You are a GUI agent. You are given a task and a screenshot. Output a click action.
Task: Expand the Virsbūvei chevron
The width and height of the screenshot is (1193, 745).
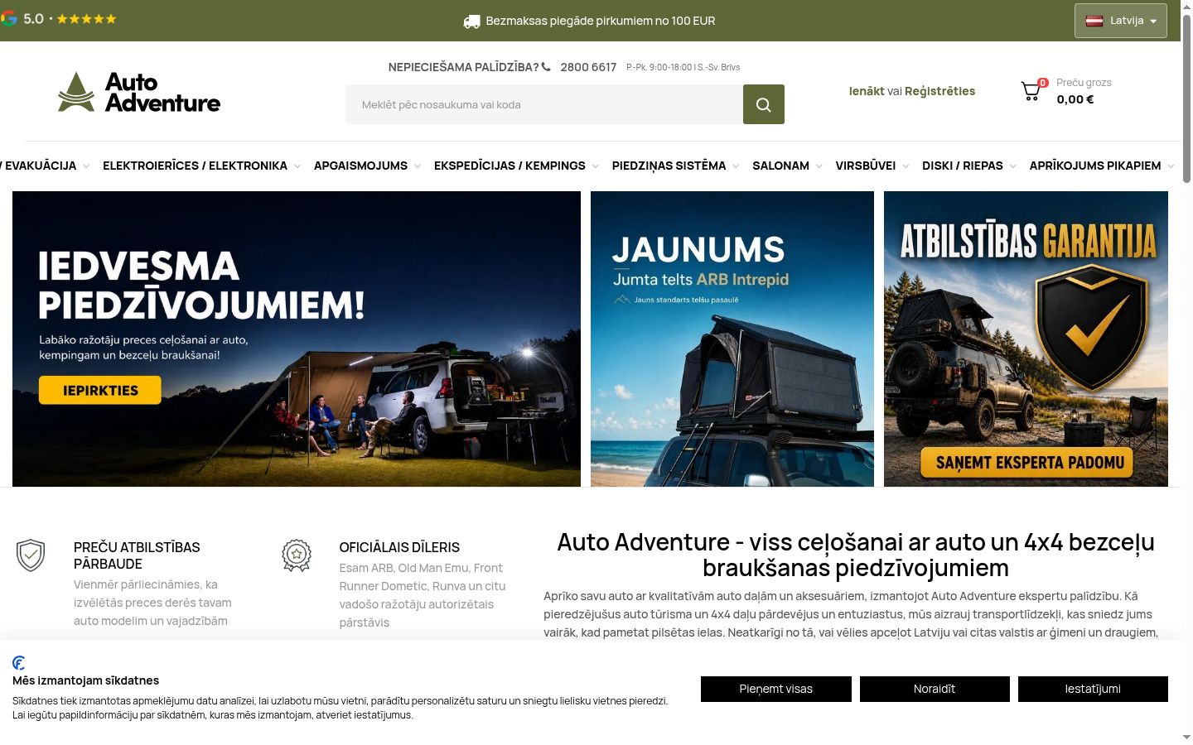(906, 166)
